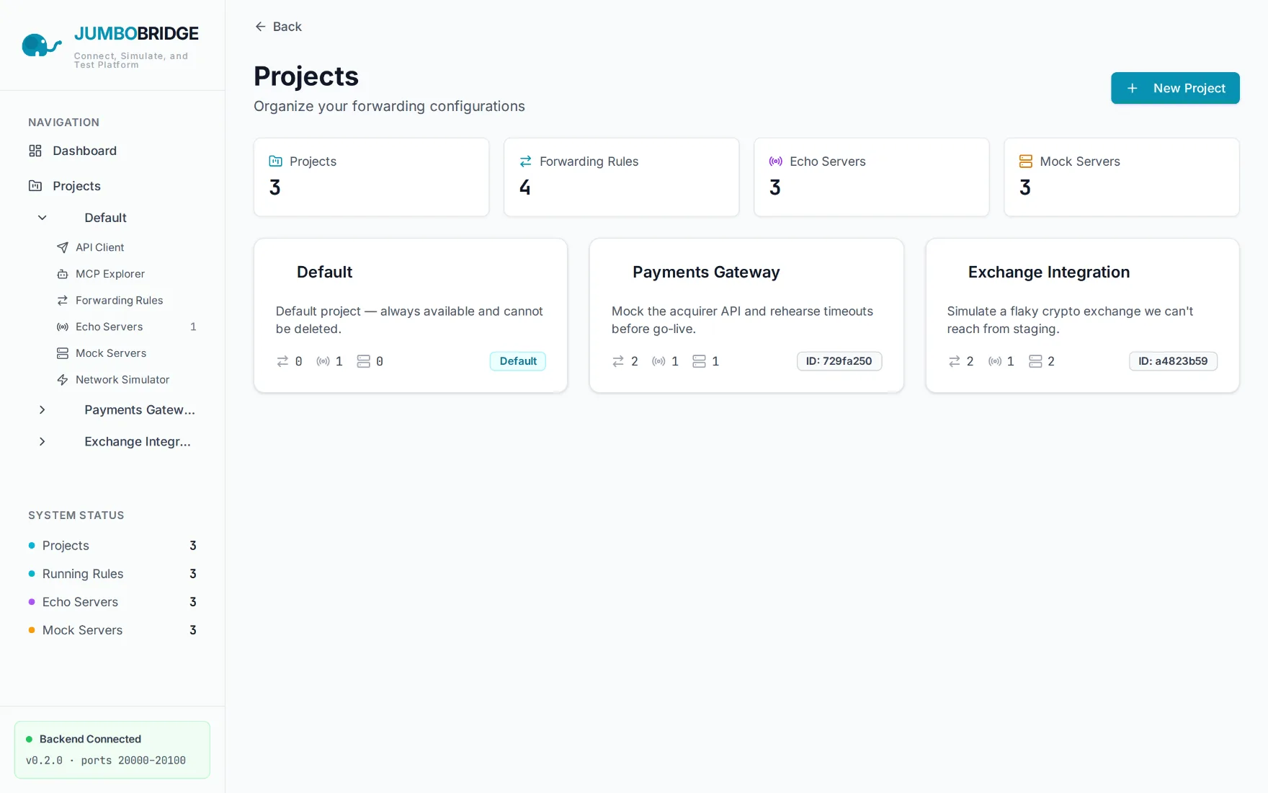
Task: Click the green dot beside Backend Connected
Action: click(30, 739)
